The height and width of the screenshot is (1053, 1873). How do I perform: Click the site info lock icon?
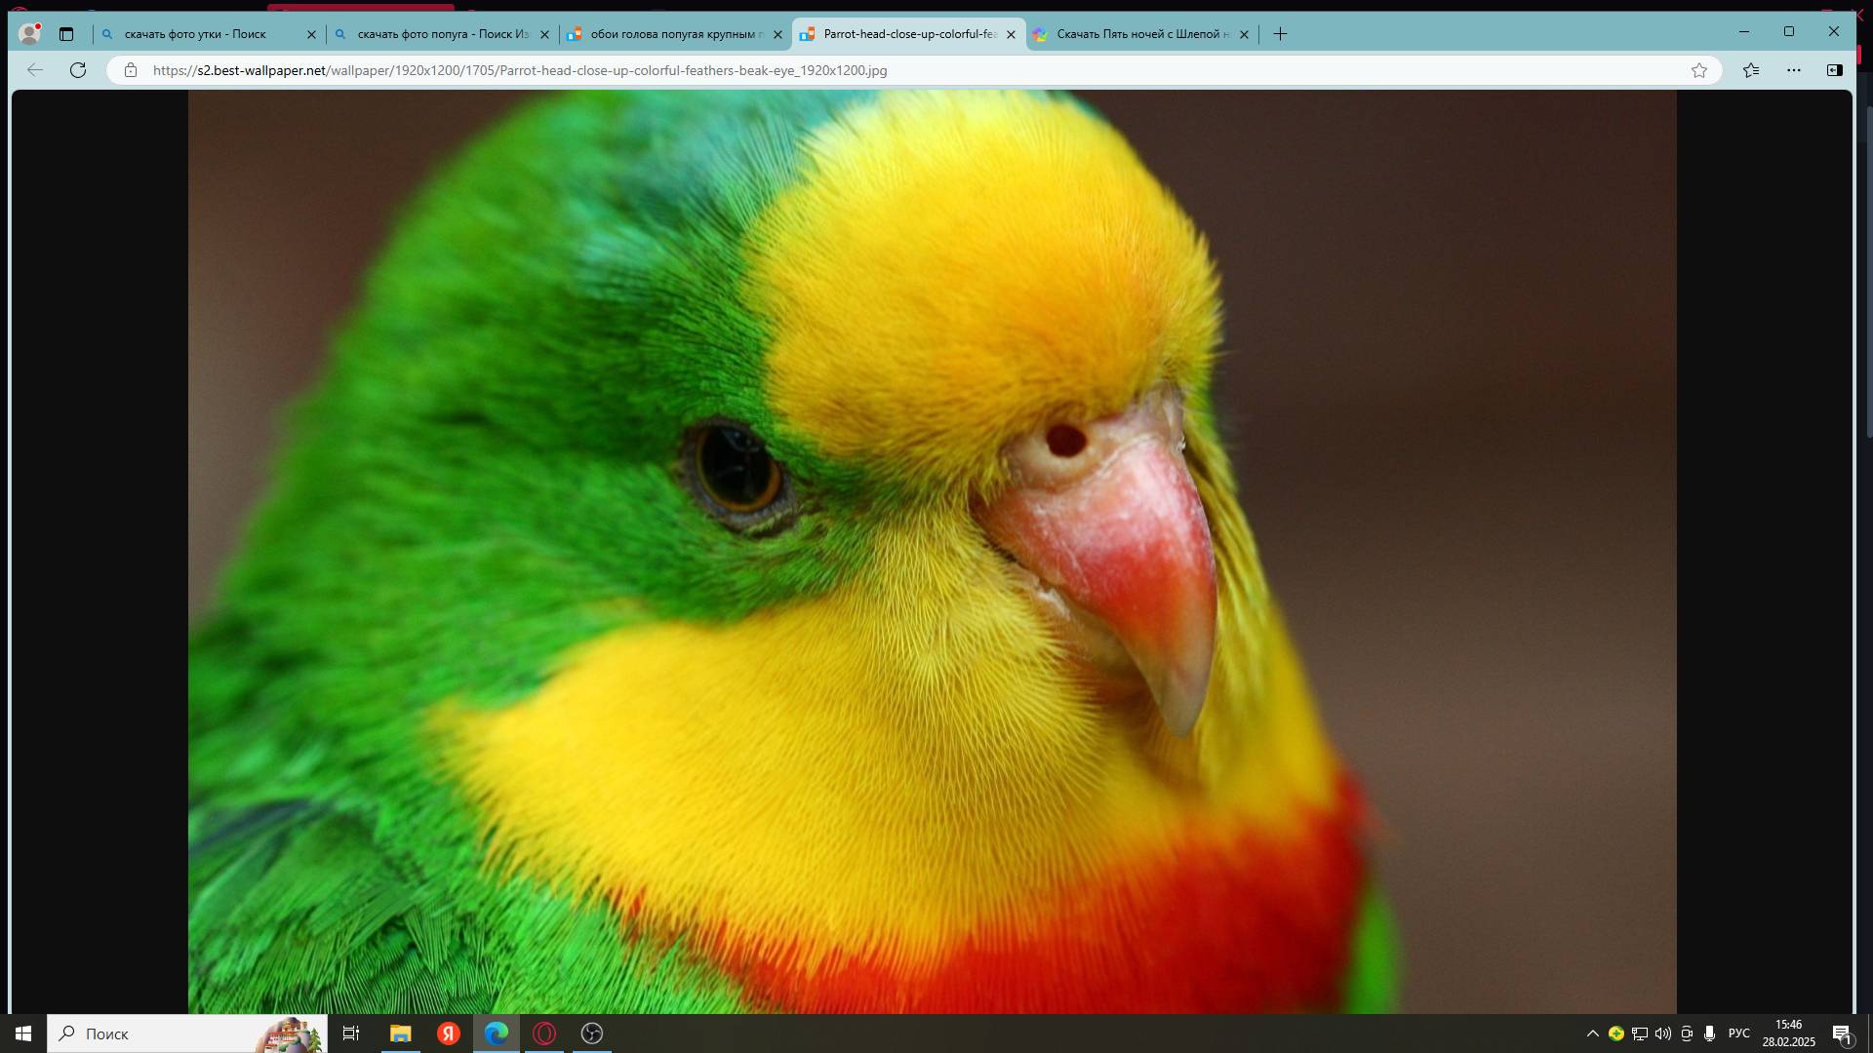pyautogui.click(x=131, y=70)
